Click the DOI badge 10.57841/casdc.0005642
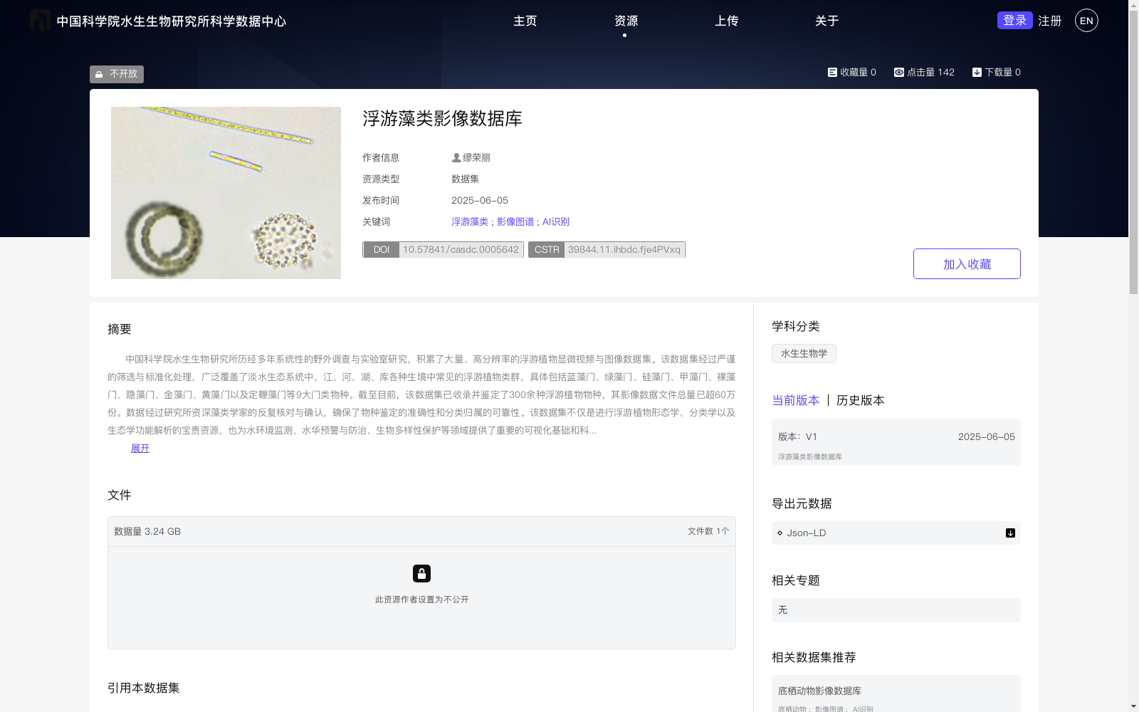The height and width of the screenshot is (712, 1139). (443, 249)
